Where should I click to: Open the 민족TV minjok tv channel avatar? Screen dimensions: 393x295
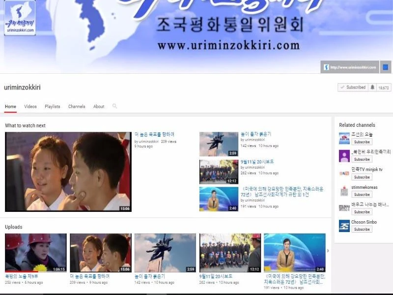[x=344, y=174]
